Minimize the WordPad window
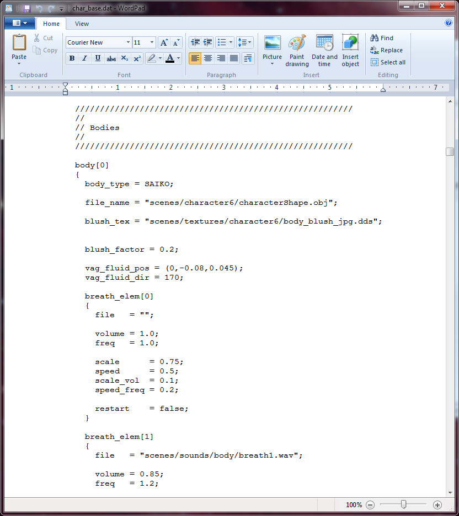Screen dimensions: 459x516 point(407,6)
